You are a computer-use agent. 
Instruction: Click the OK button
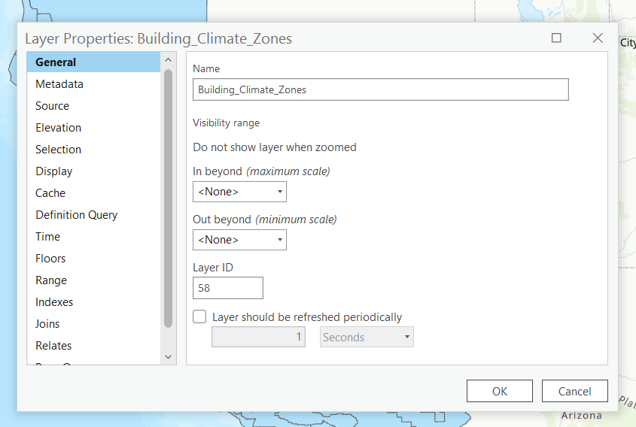pos(500,391)
